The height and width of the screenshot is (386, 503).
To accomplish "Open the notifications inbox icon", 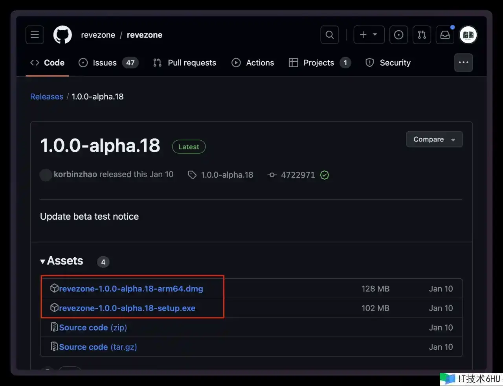I will (445, 35).
